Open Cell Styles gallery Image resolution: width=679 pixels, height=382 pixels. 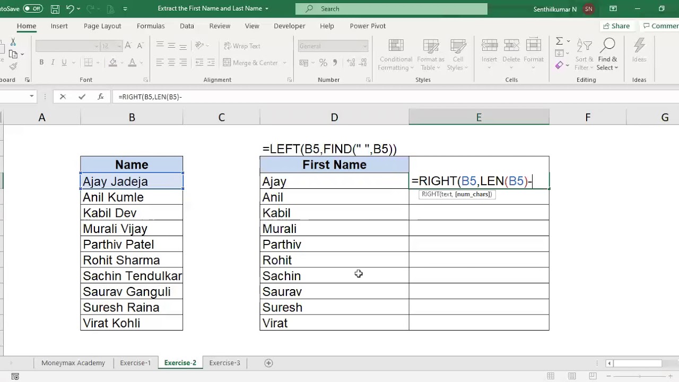[x=458, y=54]
